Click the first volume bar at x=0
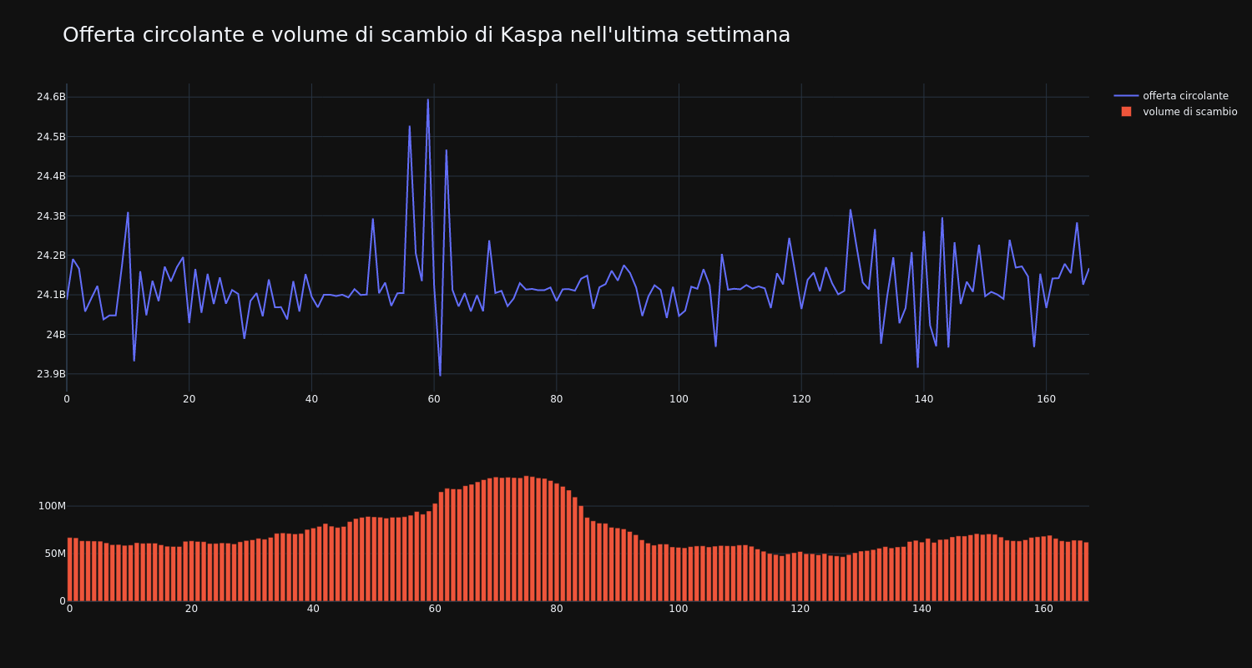Screen dimensions: 1252x668 click(x=69, y=569)
